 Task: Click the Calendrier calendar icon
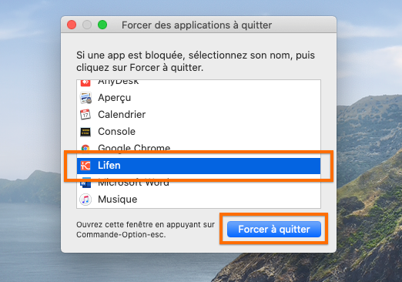click(85, 115)
